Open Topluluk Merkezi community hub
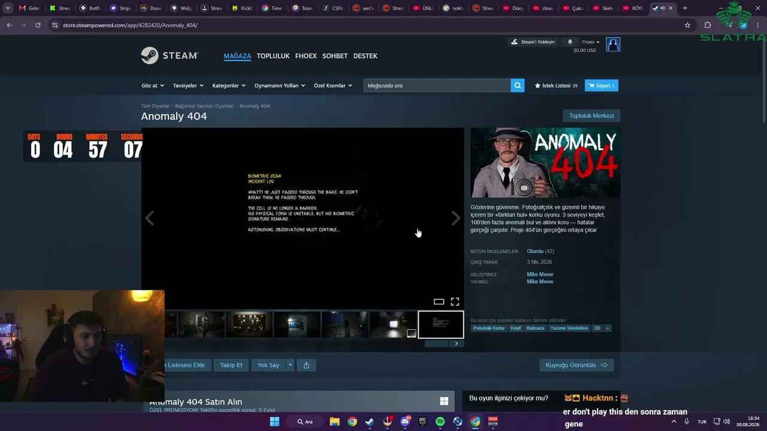The width and height of the screenshot is (767, 431). pyautogui.click(x=591, y=116)
